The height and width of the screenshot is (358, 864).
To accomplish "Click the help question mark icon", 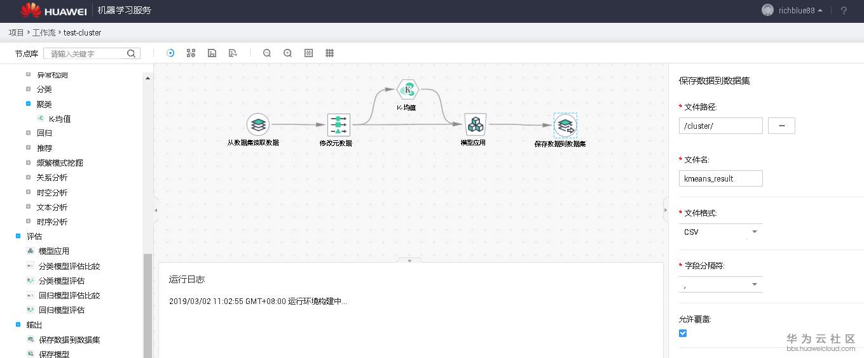I will [844, 11].
